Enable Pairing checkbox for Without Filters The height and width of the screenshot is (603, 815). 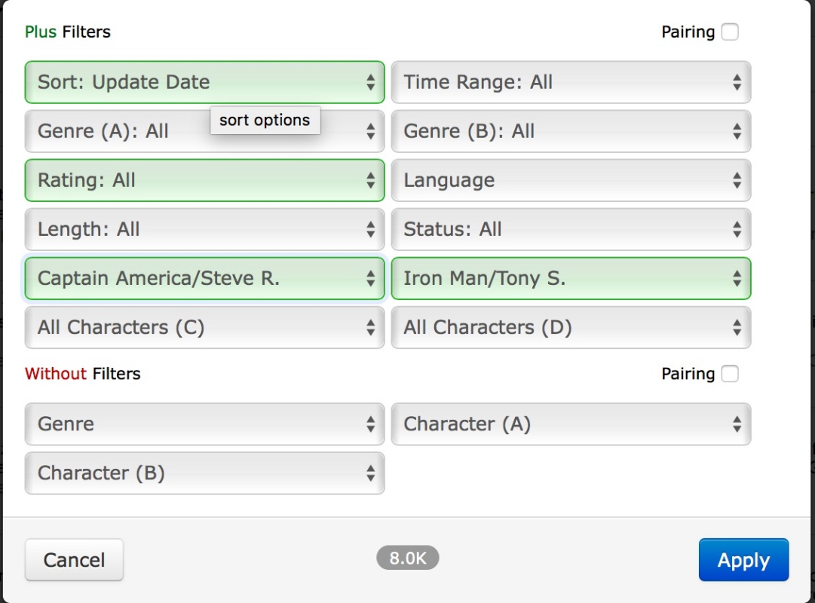coord(730,374)
